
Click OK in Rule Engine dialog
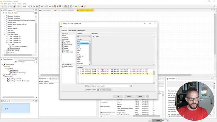(x=118, y=96)
